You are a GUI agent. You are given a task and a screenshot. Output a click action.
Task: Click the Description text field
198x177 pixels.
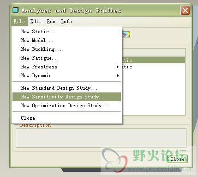pos(101,138)
